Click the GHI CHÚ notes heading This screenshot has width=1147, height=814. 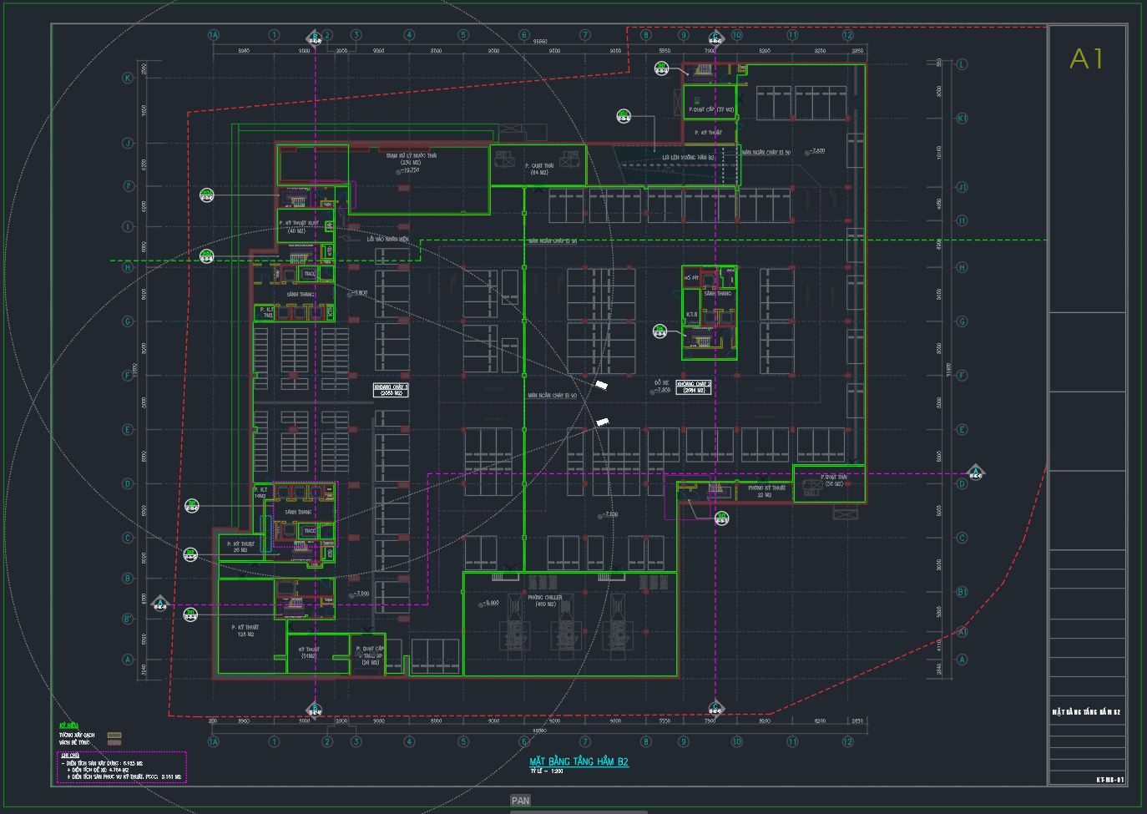pyautogui.click(x=69, y=756)
